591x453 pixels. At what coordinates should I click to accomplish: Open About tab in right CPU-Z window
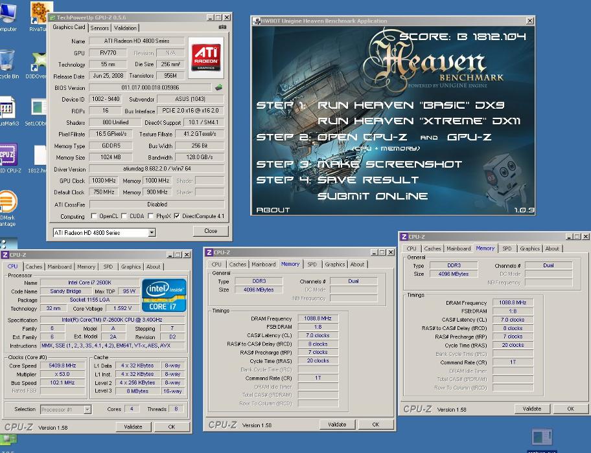click(552, 249)
